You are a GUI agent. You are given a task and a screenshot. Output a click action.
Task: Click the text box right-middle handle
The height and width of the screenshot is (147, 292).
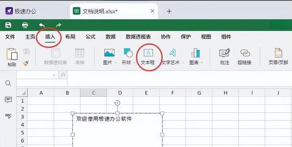point(162,135)
